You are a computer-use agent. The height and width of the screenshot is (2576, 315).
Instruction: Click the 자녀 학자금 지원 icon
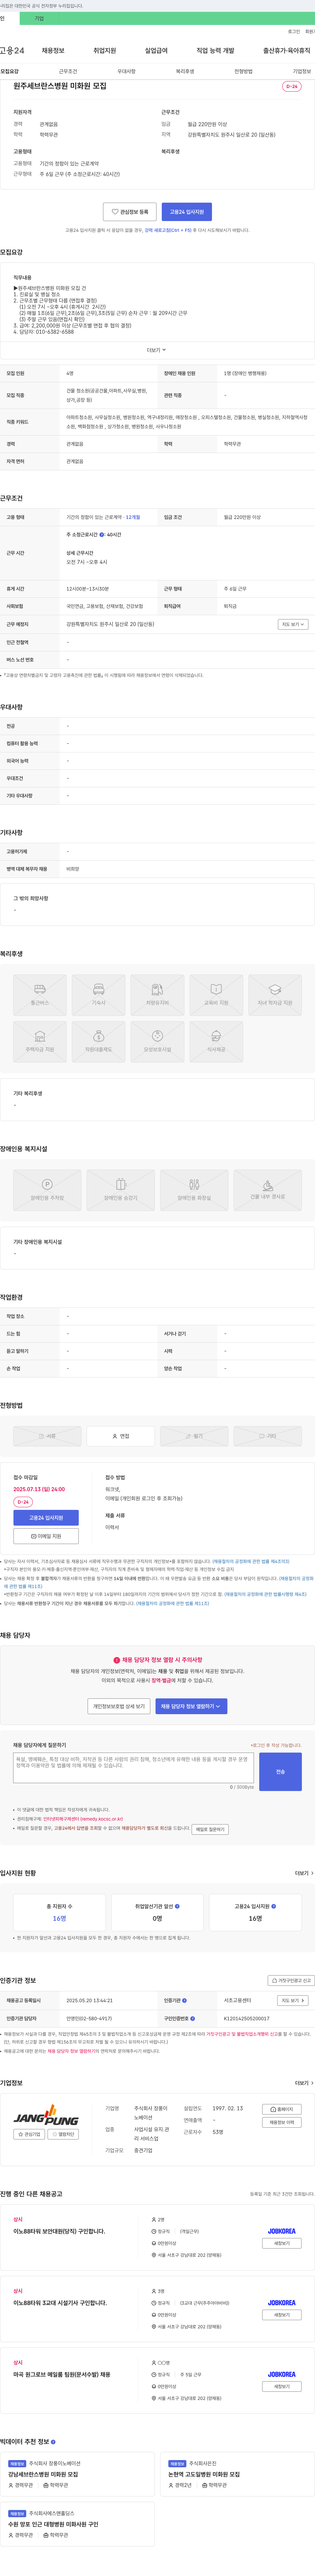pos(275,995)
